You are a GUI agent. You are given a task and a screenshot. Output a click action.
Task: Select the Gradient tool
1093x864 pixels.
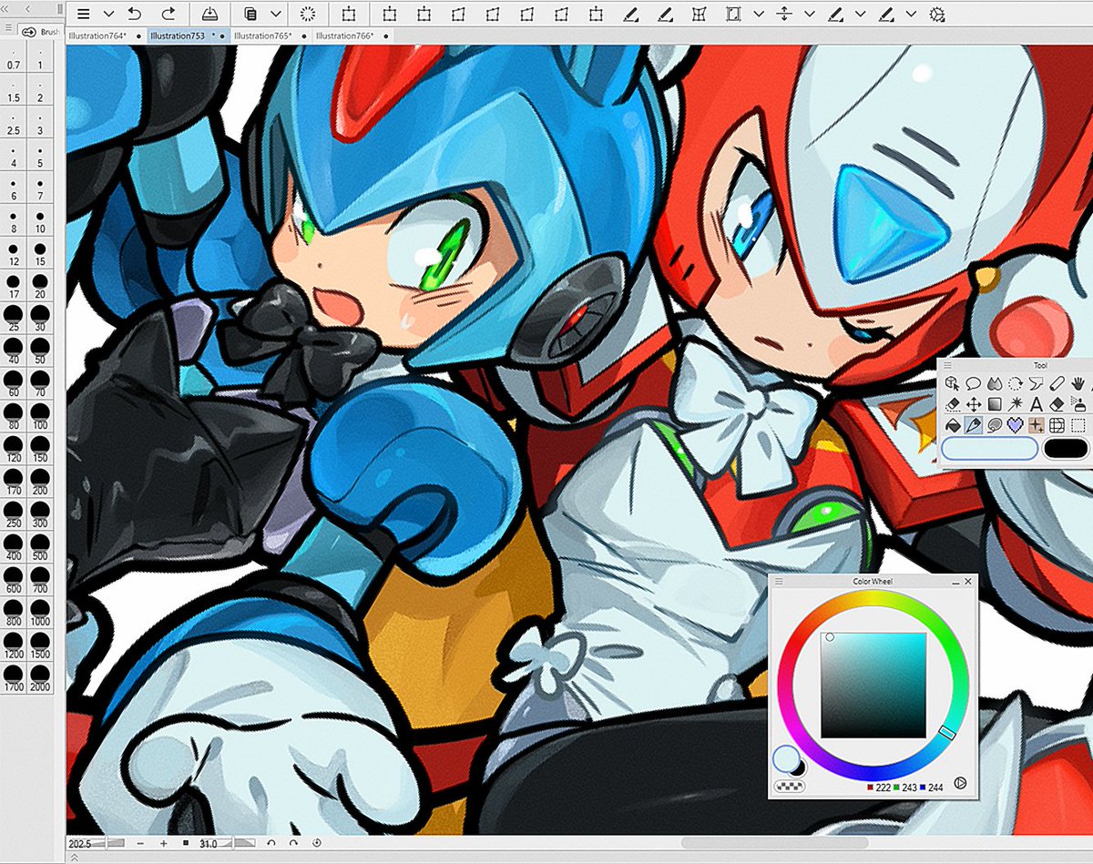coord(995,404)
